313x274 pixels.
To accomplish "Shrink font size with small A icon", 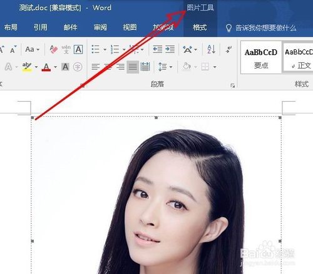I will tap(13, 49).
